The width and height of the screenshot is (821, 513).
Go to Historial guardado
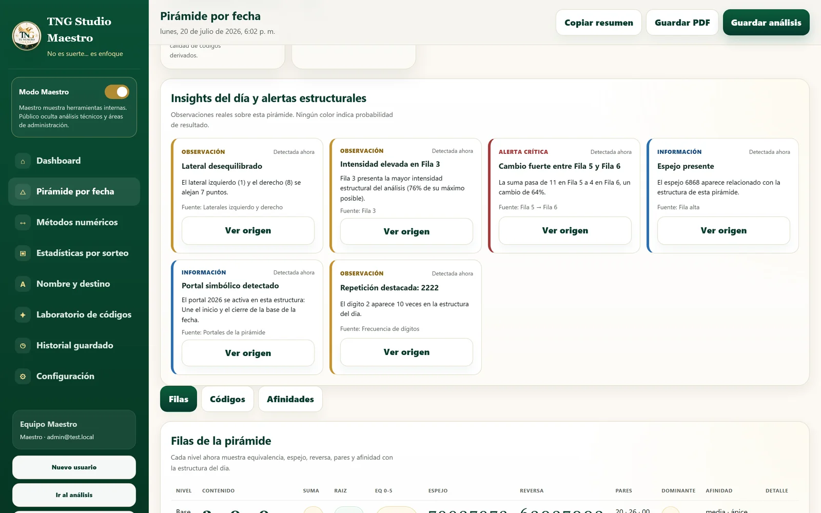tap(74, 346)
